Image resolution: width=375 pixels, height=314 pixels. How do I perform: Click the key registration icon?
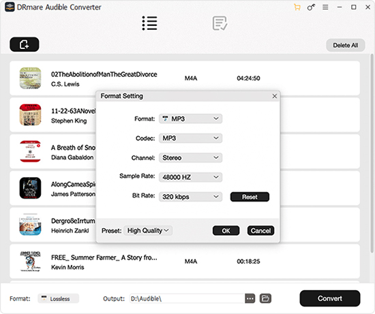[311, 7]
